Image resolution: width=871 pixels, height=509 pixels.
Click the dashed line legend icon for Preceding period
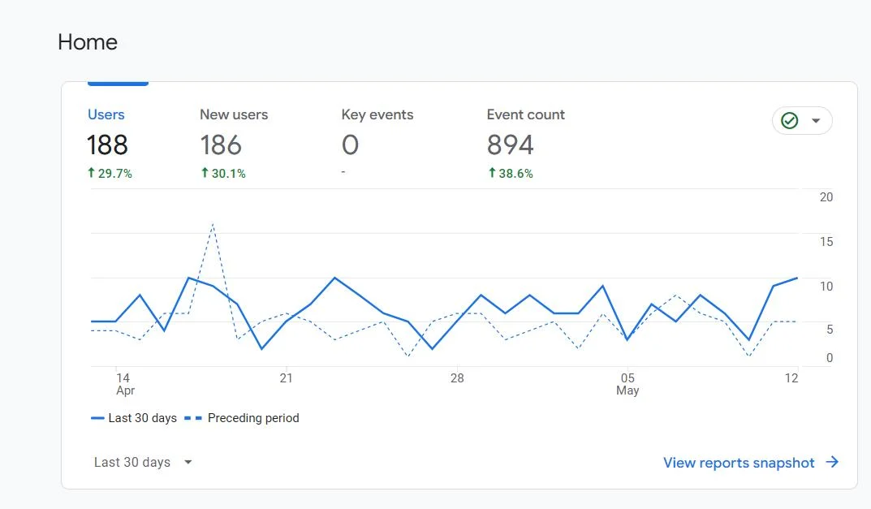pos(192,418)
